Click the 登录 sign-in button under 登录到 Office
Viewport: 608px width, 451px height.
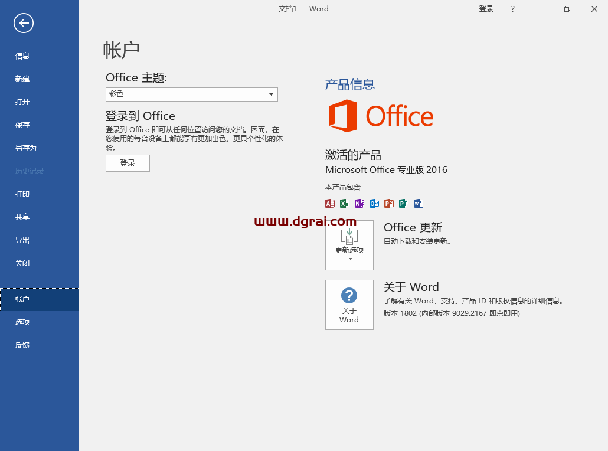click(x=128, y=164)
